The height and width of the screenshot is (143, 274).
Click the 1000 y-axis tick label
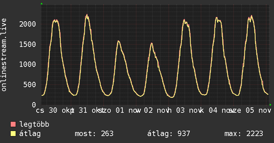[x=28, y=64]
